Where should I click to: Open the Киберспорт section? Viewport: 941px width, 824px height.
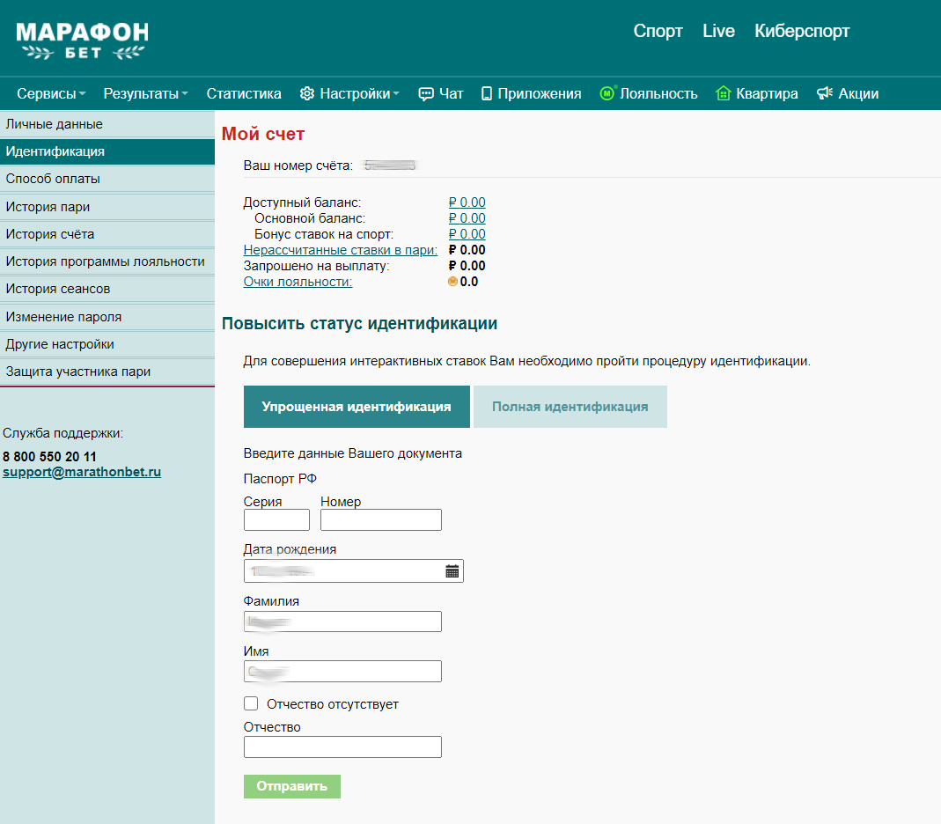802,31
